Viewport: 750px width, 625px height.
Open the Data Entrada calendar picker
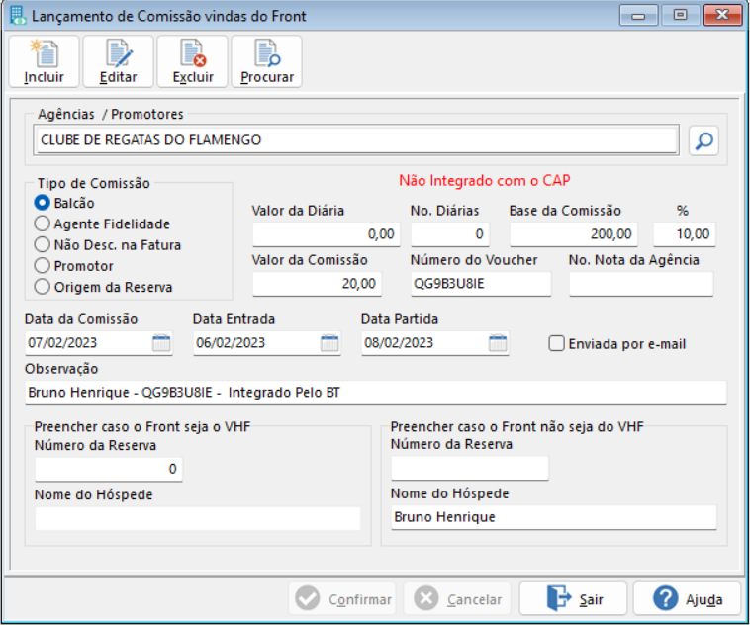329,343
